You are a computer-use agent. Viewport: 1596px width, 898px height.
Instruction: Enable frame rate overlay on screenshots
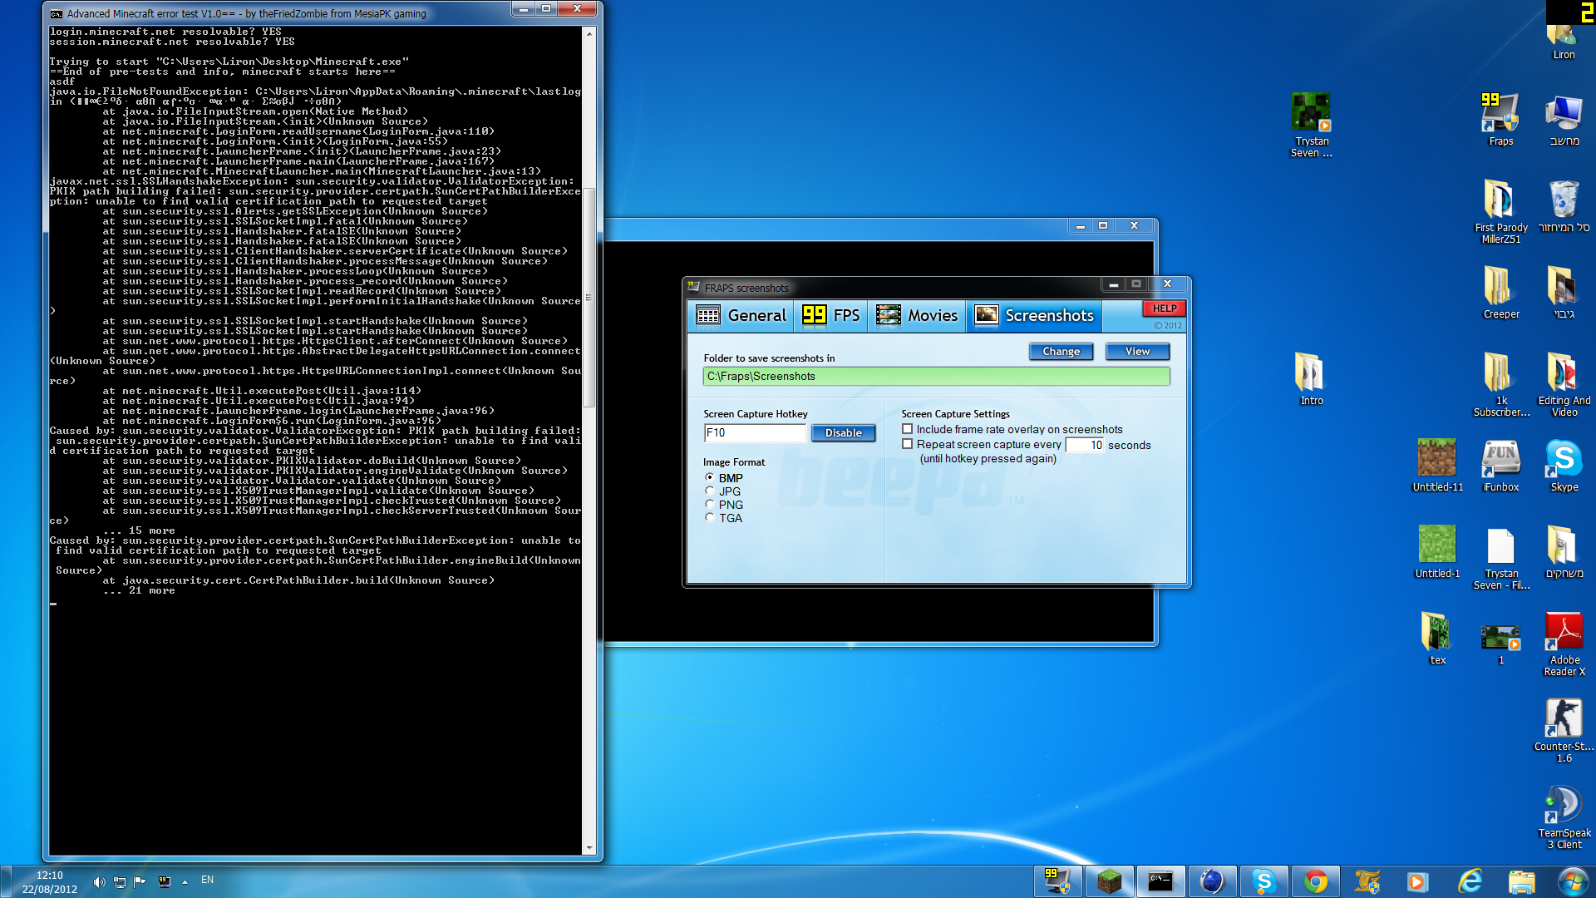tap(908, 429)
